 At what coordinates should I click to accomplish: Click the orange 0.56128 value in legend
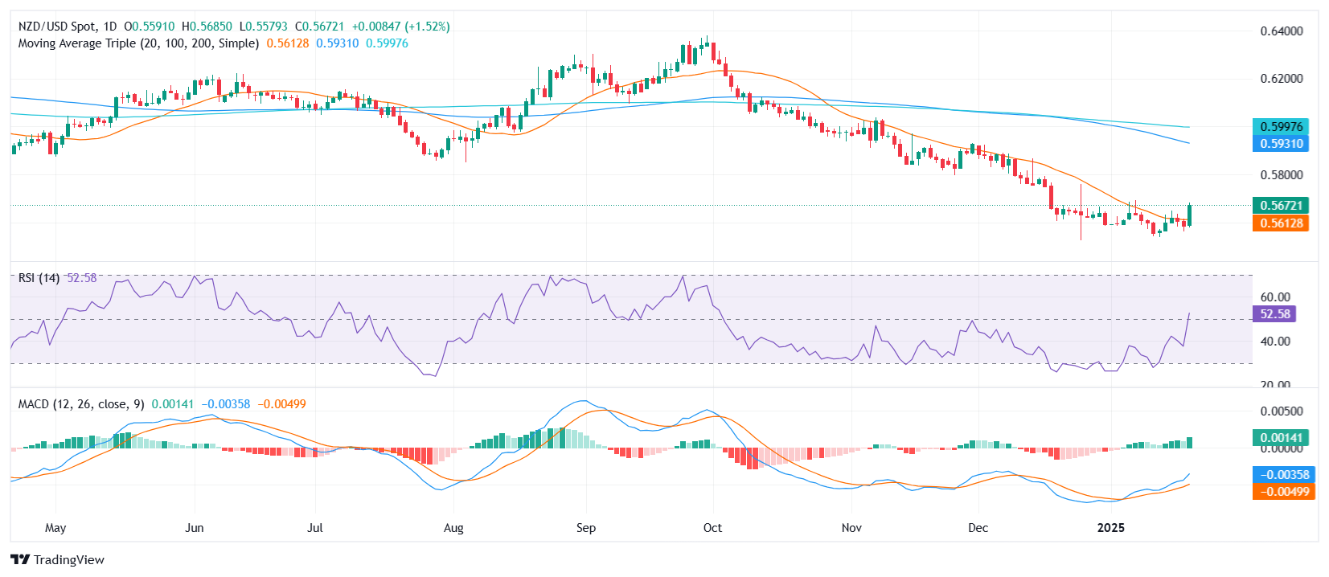pos(288,43)
